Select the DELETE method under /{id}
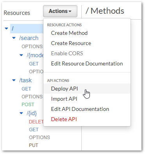 pos(36,122)
